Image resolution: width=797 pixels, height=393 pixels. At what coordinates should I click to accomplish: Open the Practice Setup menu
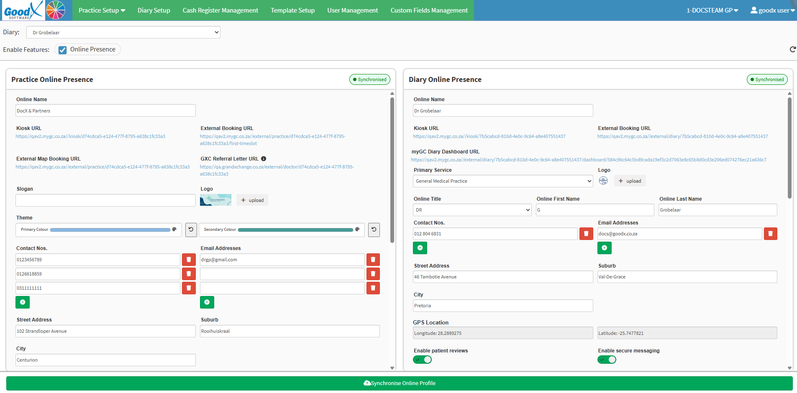click(102, 10)
